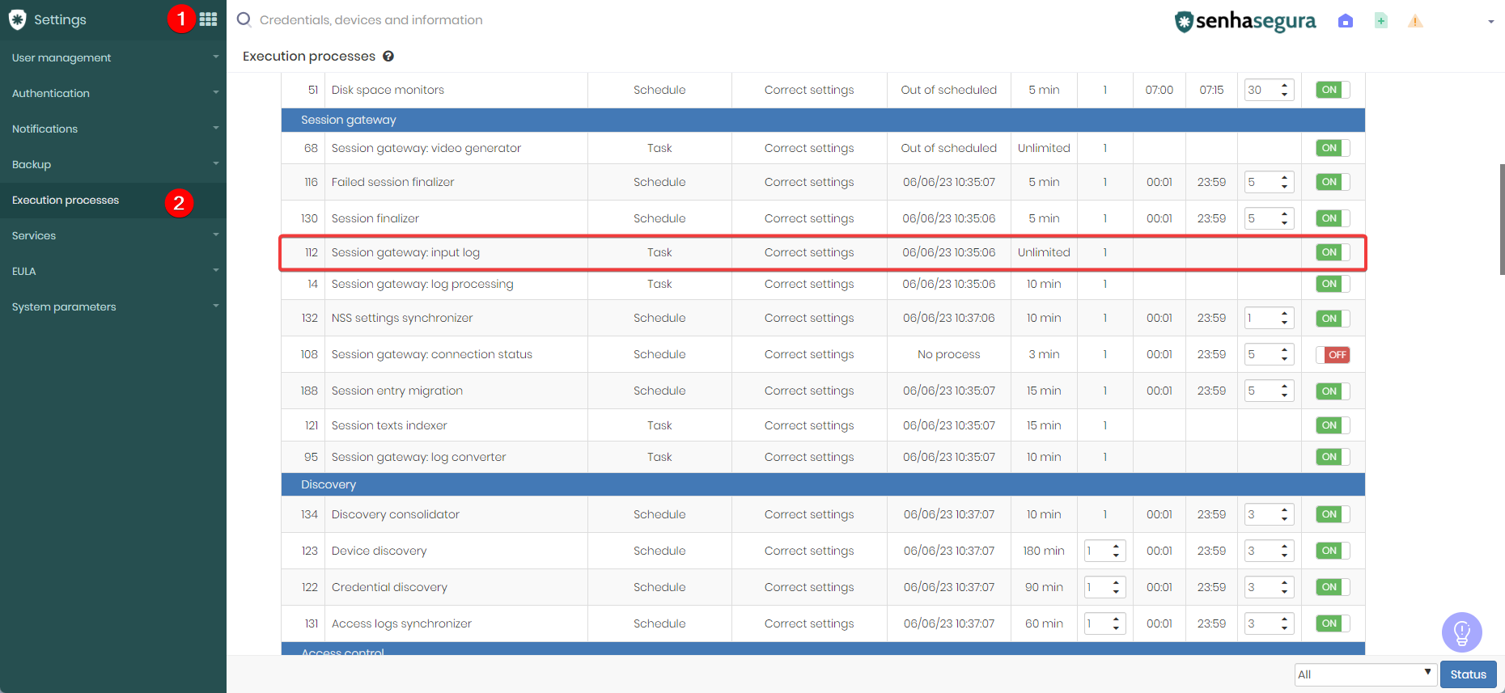Click the senhasegura shield icon beside Settings
Viewport: 1505px width, 693px height.
(x=17, y=19)
